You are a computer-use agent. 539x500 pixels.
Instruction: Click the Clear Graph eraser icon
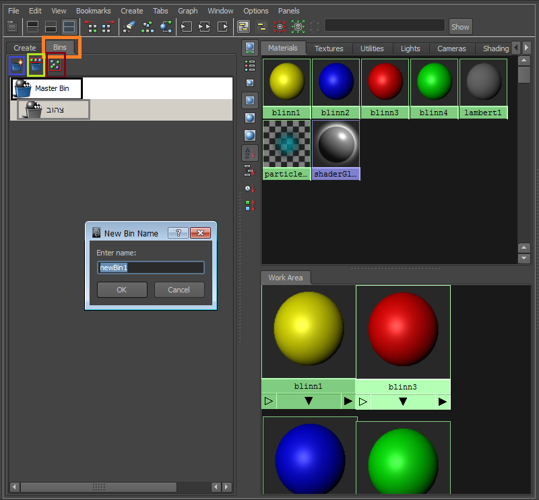click(x=130, y=27)
